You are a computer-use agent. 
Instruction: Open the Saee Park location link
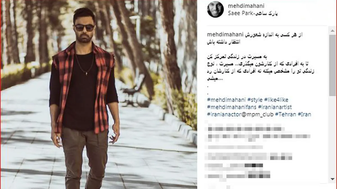253,13
